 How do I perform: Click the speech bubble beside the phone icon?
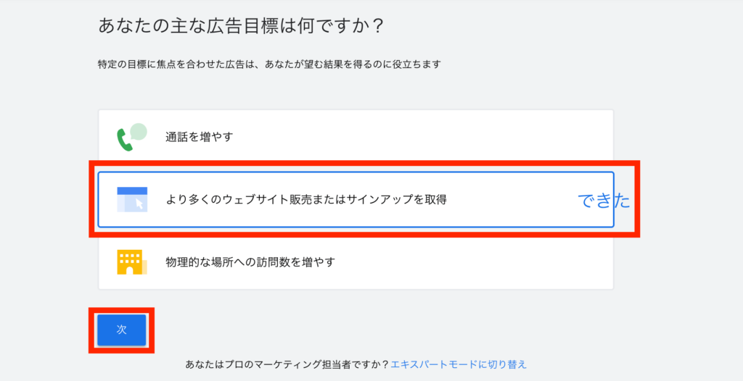[139, 131]
